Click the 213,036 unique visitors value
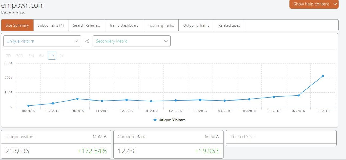Image resolution: width=346 pixels, height=160 pixels. [17, 151]
